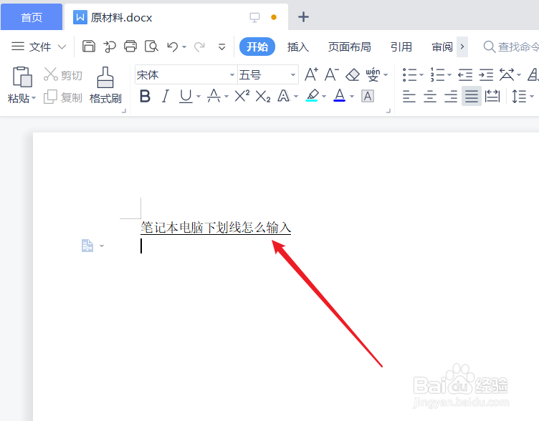Image resolution: width=539 pixels, height=421 pixels.
Task: Toggle Italic formatting
Action: click(x=166, y=96)
